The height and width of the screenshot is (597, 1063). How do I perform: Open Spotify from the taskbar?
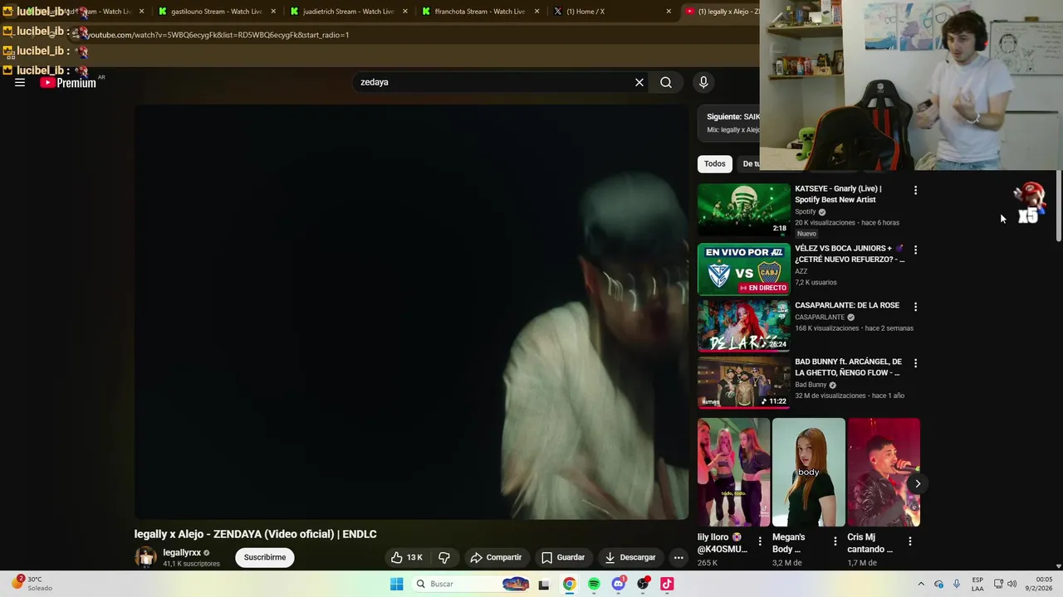(594, 584)
